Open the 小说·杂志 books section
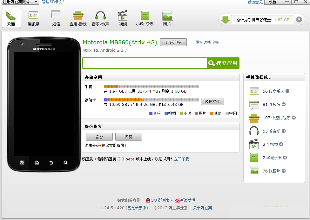 145,18
